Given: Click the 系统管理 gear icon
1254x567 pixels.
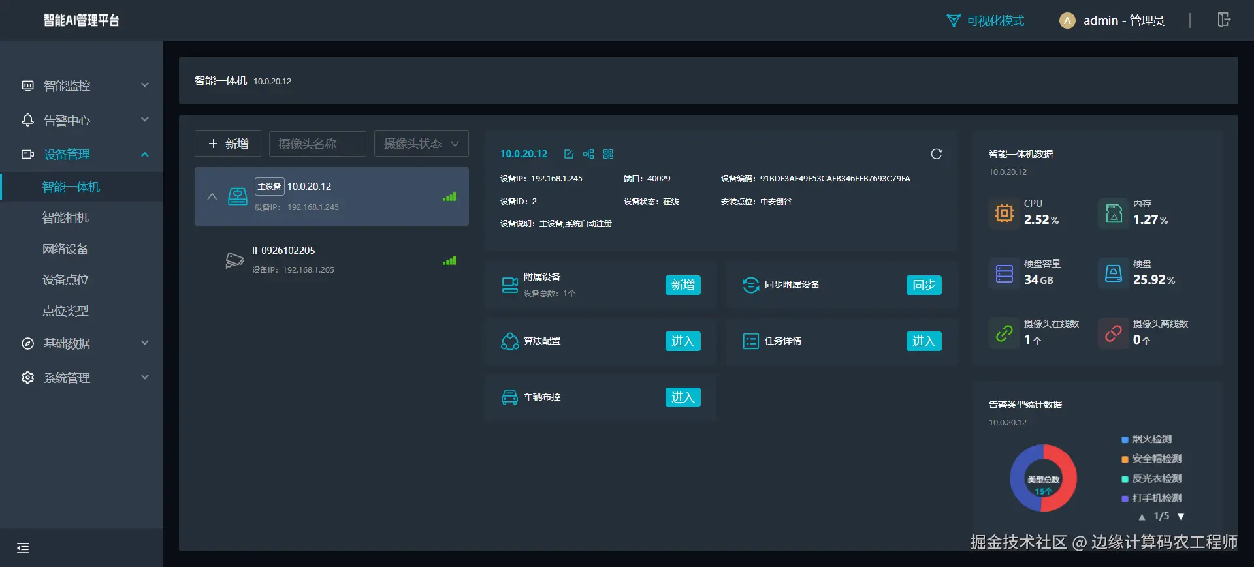Looking at the screenshot, I should (x=27, y=378).
